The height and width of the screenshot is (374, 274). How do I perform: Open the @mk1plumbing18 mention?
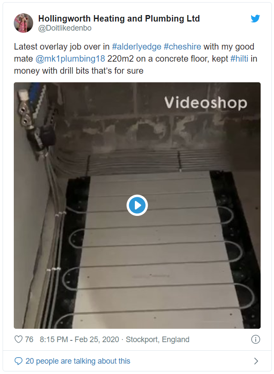pos(70,59)
